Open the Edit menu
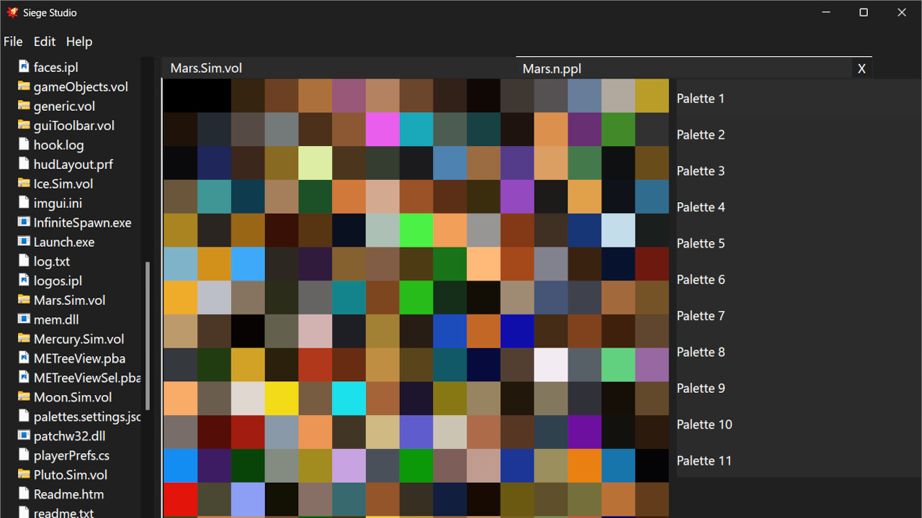The image size is (922, 518). pyautogui.click(x=44, y=41)
